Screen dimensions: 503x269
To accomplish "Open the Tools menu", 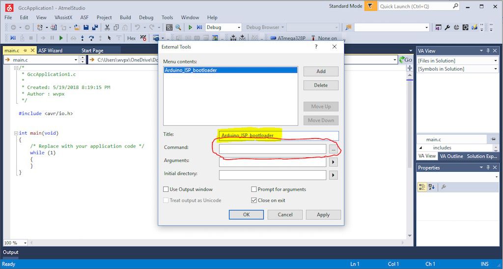I will pos(167,17).
